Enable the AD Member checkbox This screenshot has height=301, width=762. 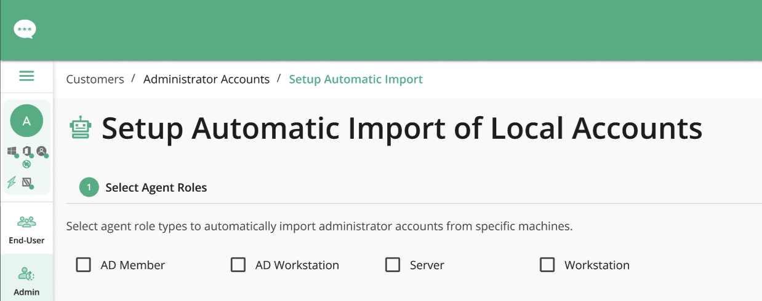coord(83,265)
